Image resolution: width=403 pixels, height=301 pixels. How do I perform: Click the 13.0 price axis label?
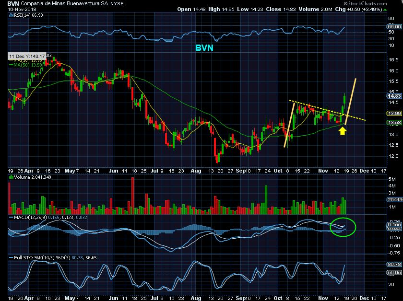[x=393, y=135]
